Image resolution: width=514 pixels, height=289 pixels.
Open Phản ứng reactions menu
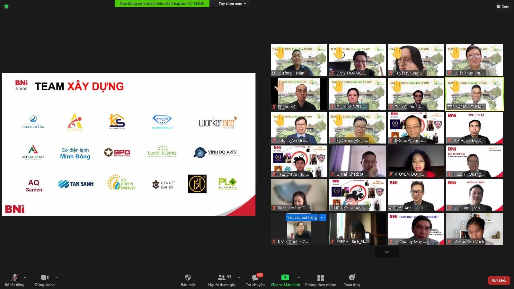point(351,280)
